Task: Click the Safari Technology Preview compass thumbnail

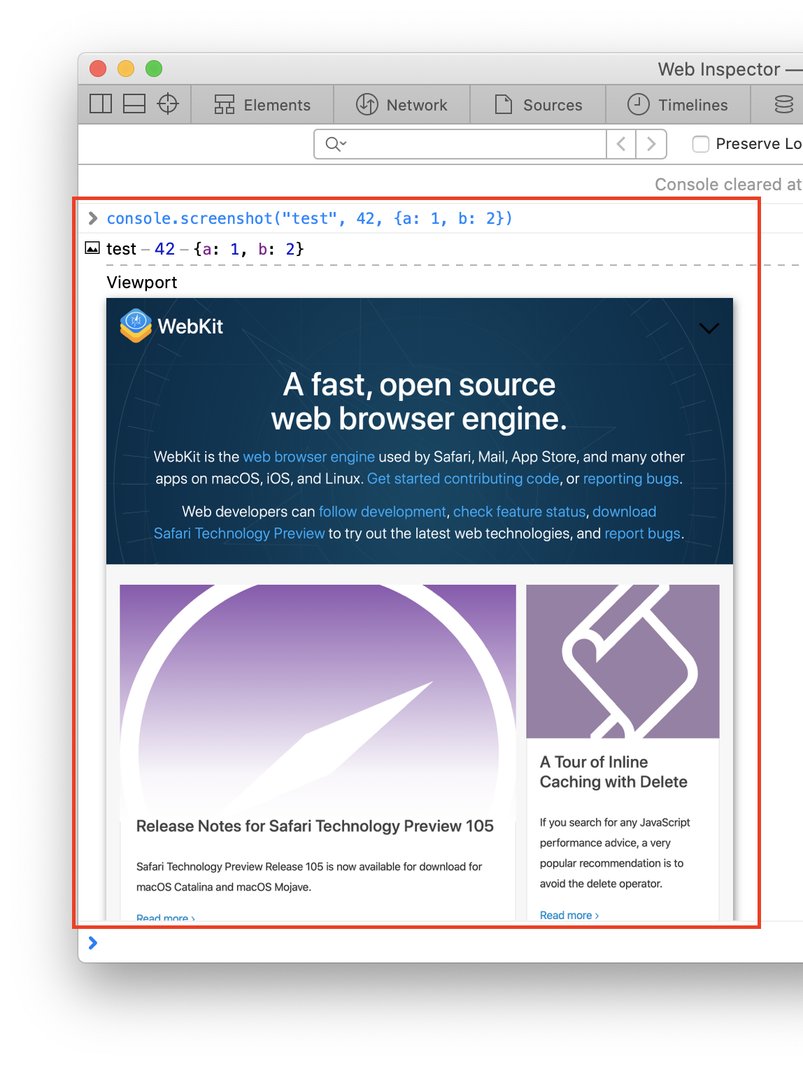Action: (318, 696)
